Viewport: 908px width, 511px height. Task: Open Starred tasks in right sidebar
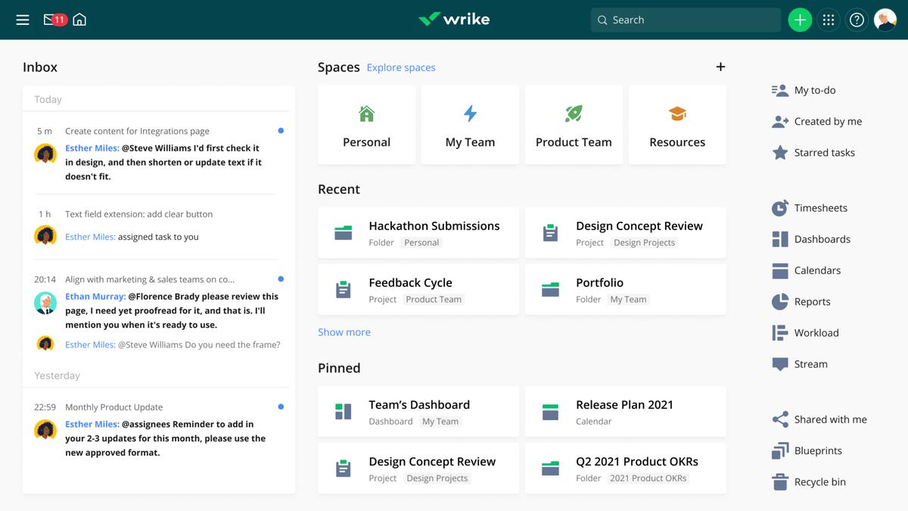[823, 153]
